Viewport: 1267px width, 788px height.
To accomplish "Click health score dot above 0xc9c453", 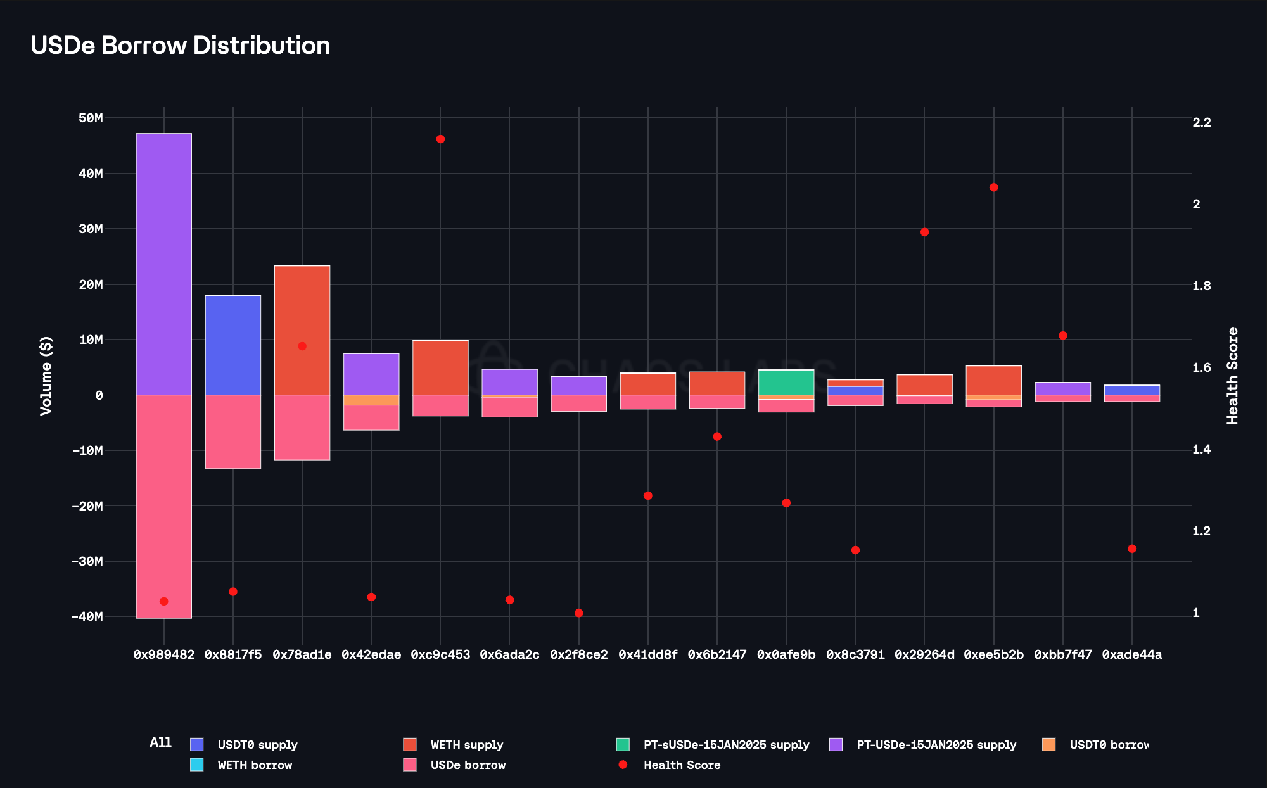I will (440, 139).
